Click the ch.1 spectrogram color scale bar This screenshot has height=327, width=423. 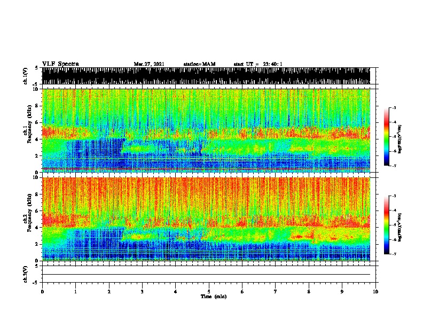[x=386, y=137]
